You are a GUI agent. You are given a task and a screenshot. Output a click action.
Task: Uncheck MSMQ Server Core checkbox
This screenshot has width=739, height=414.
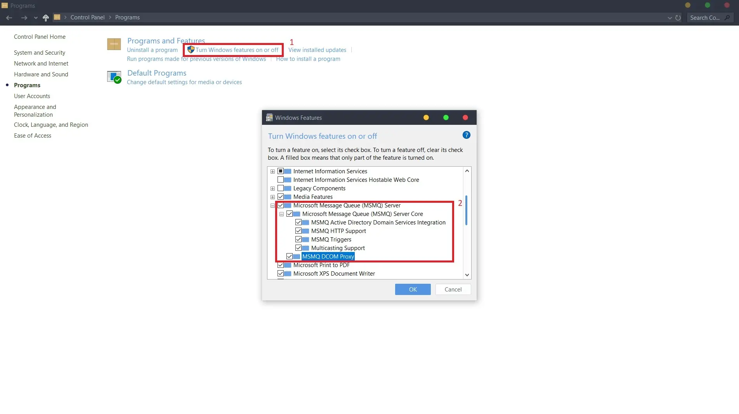(x=290, y=214)
